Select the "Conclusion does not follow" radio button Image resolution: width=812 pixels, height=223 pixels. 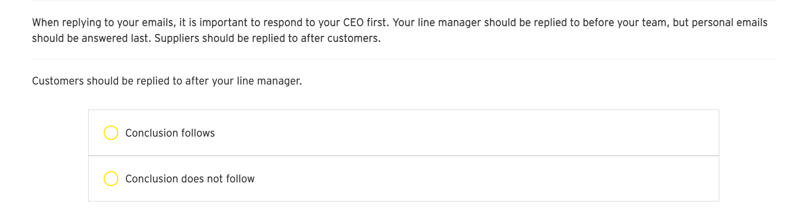coord(111,179)
